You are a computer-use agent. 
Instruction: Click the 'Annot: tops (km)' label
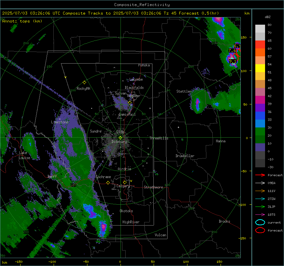22,21
